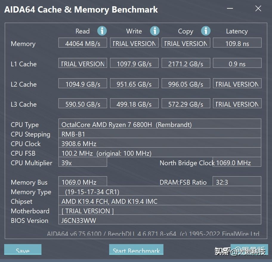Select the Memory Read 44064 MB/s field

pos(83,43)
